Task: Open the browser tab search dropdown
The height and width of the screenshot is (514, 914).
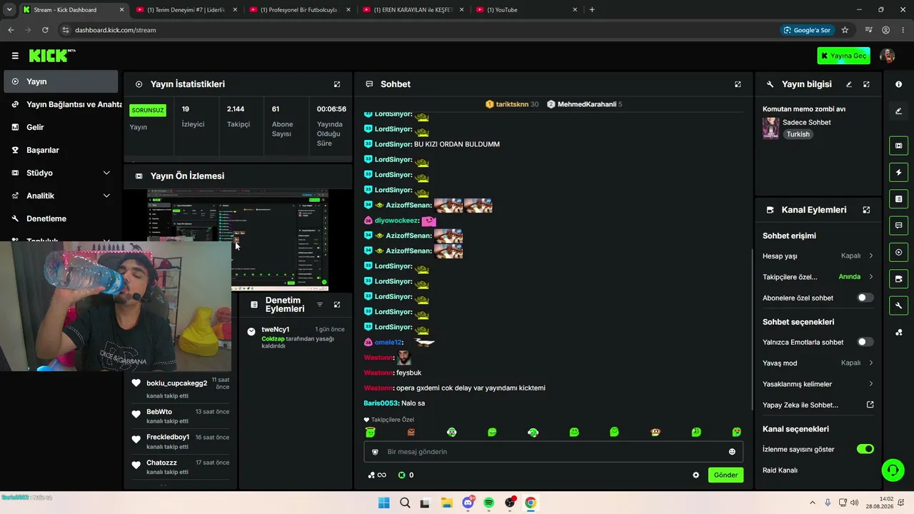Action: [x=9, y=10]
